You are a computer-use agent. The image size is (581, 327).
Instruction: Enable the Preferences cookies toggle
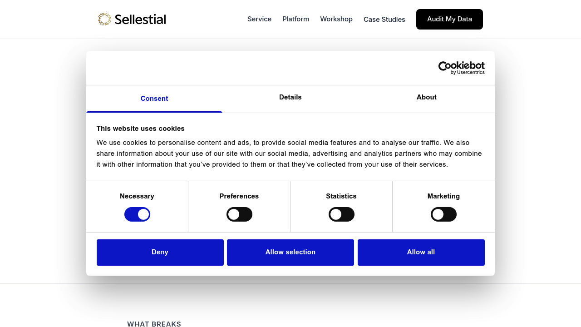pos(239,214)
